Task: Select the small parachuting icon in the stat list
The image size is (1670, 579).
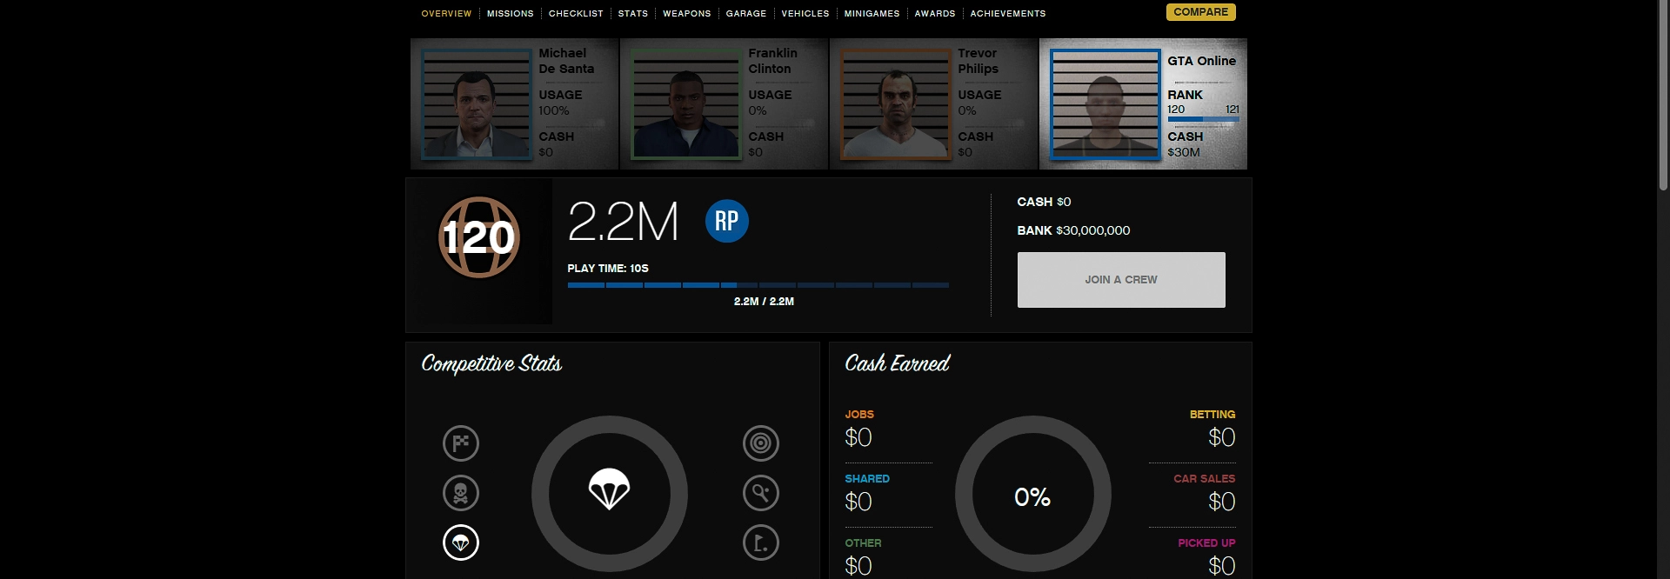Action: (461, 542)
